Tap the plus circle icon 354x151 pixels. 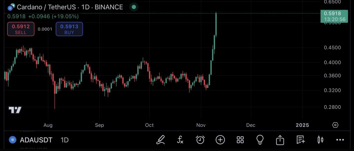[220, 140]
